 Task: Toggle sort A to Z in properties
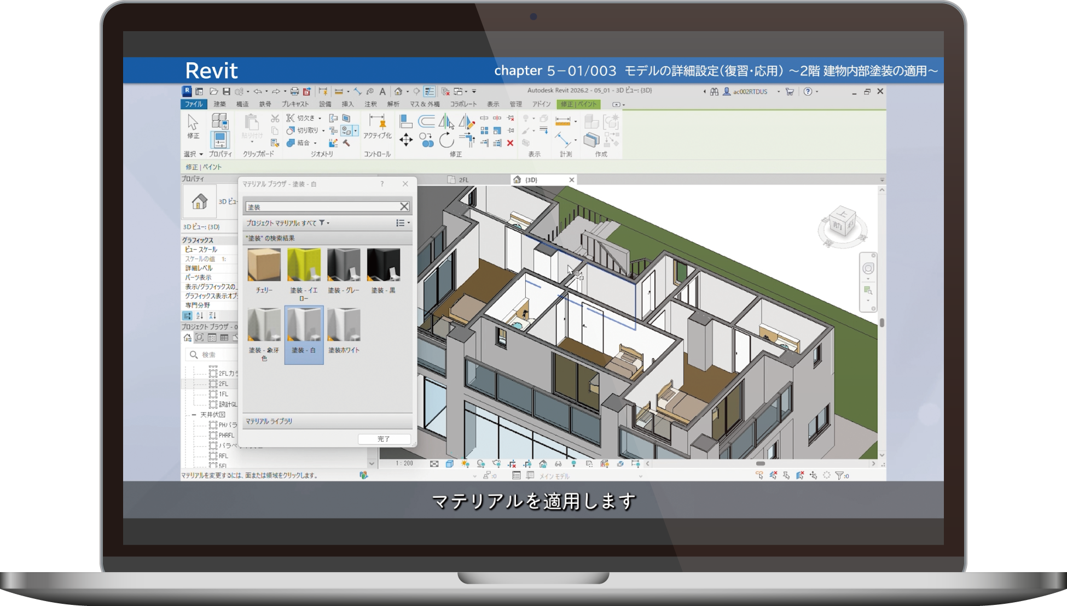point(200,316)
